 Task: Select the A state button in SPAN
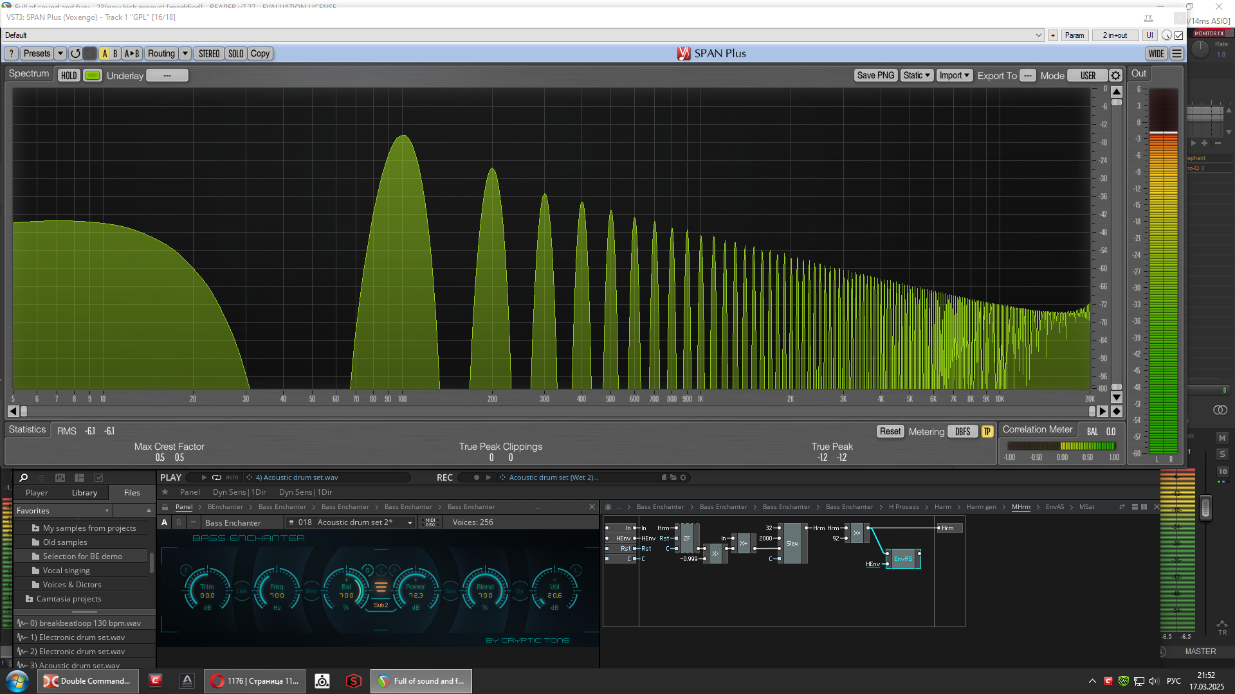pyautogui.click(x=105, y=53)
